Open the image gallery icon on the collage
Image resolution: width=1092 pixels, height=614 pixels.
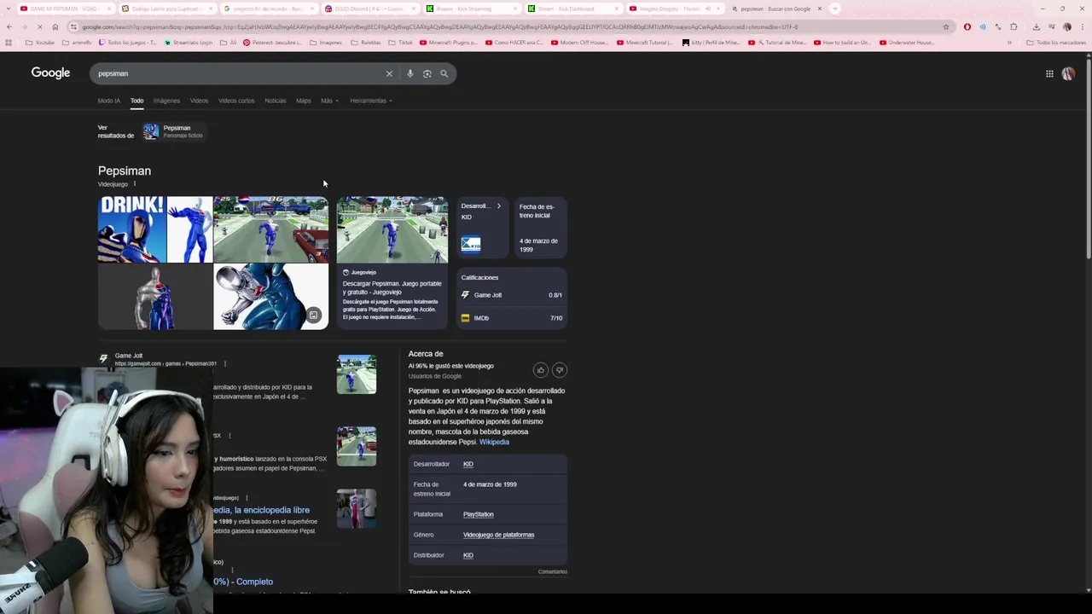pos(313,316)
